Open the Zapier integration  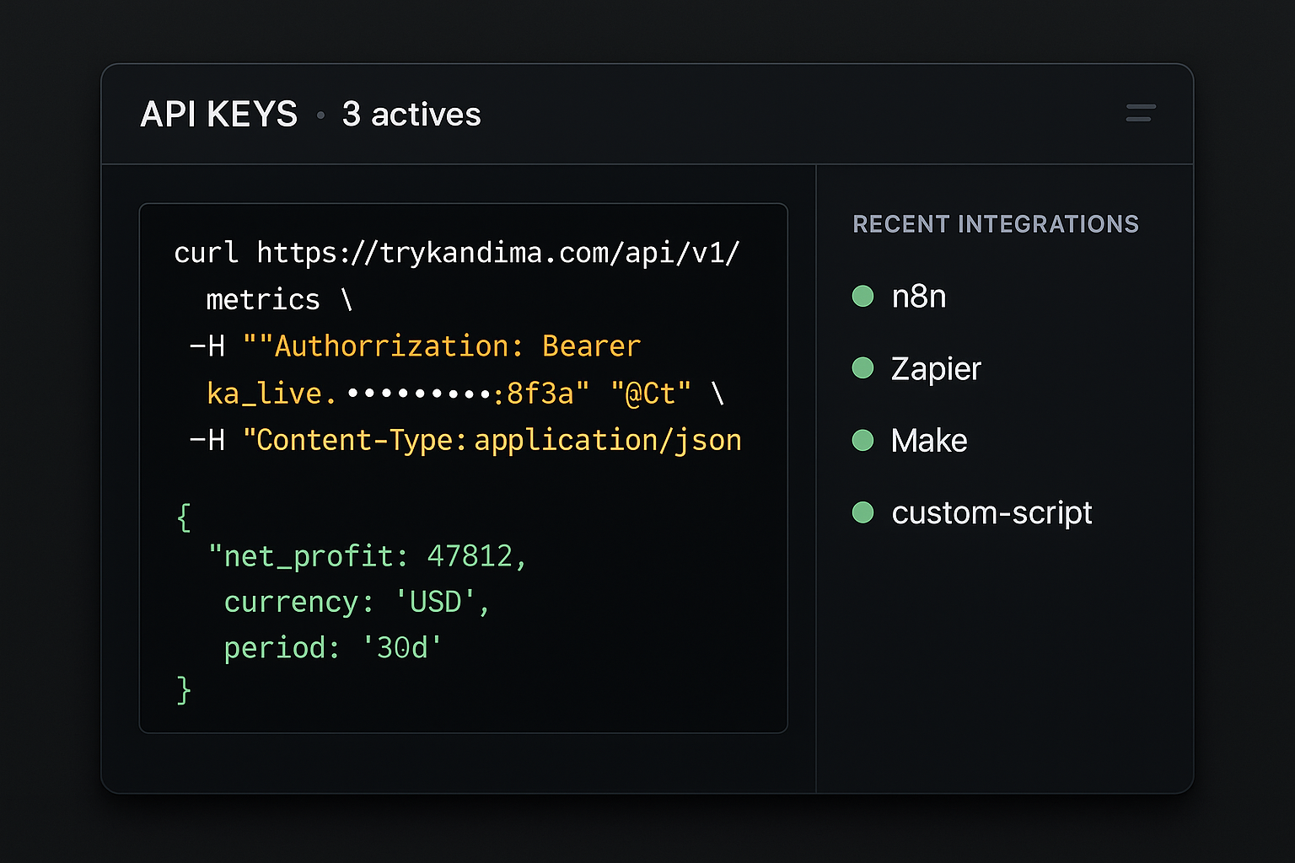[x=936, y=369]
